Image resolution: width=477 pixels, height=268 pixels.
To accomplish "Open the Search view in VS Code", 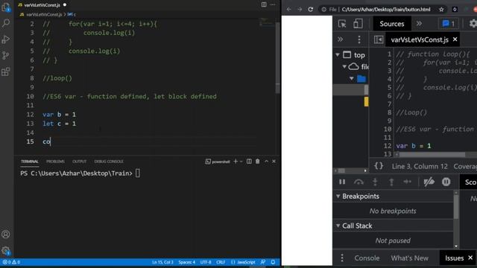I will click(x=6, y=23).
